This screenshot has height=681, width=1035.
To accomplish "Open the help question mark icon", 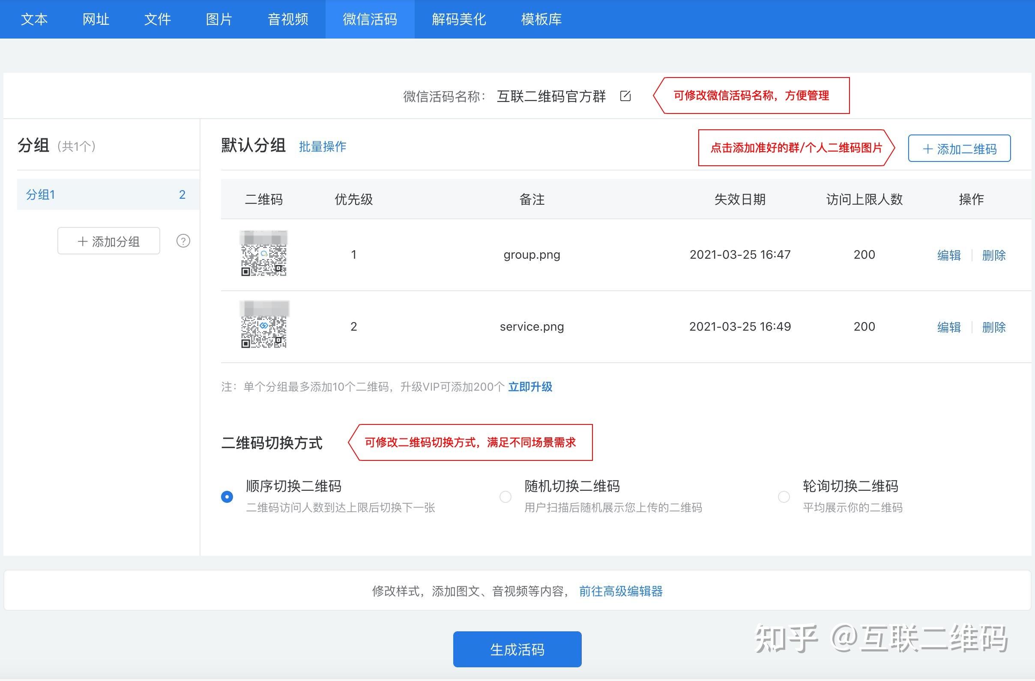I will point(183,241).
